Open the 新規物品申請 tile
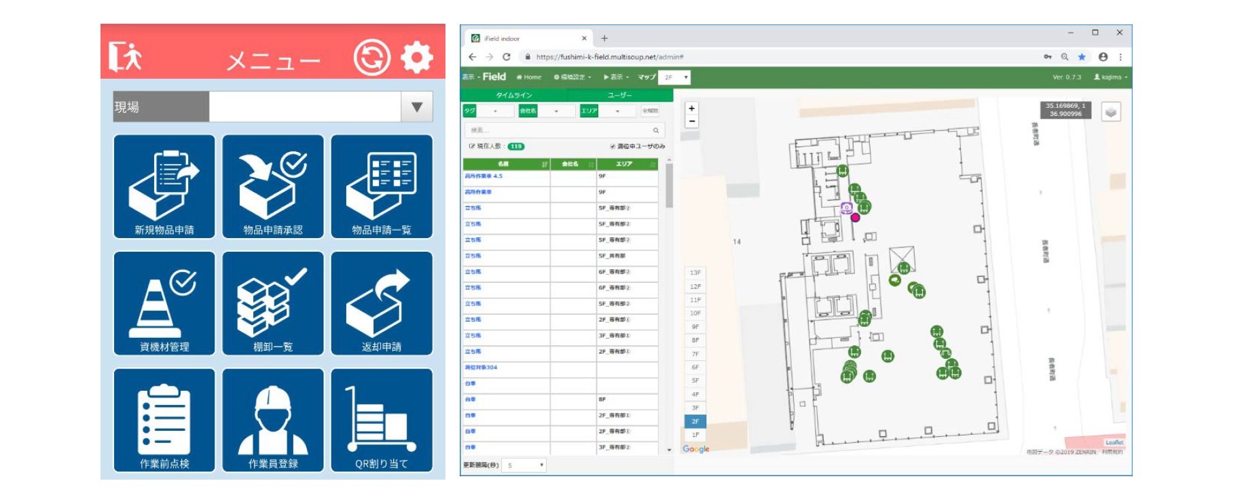 (x=164, y=187)
